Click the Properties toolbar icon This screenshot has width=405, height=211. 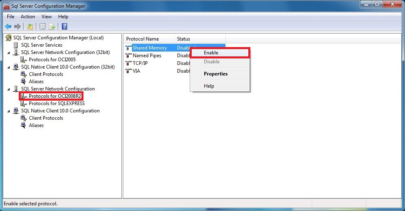pyautogui.click(x=42, y=27)
